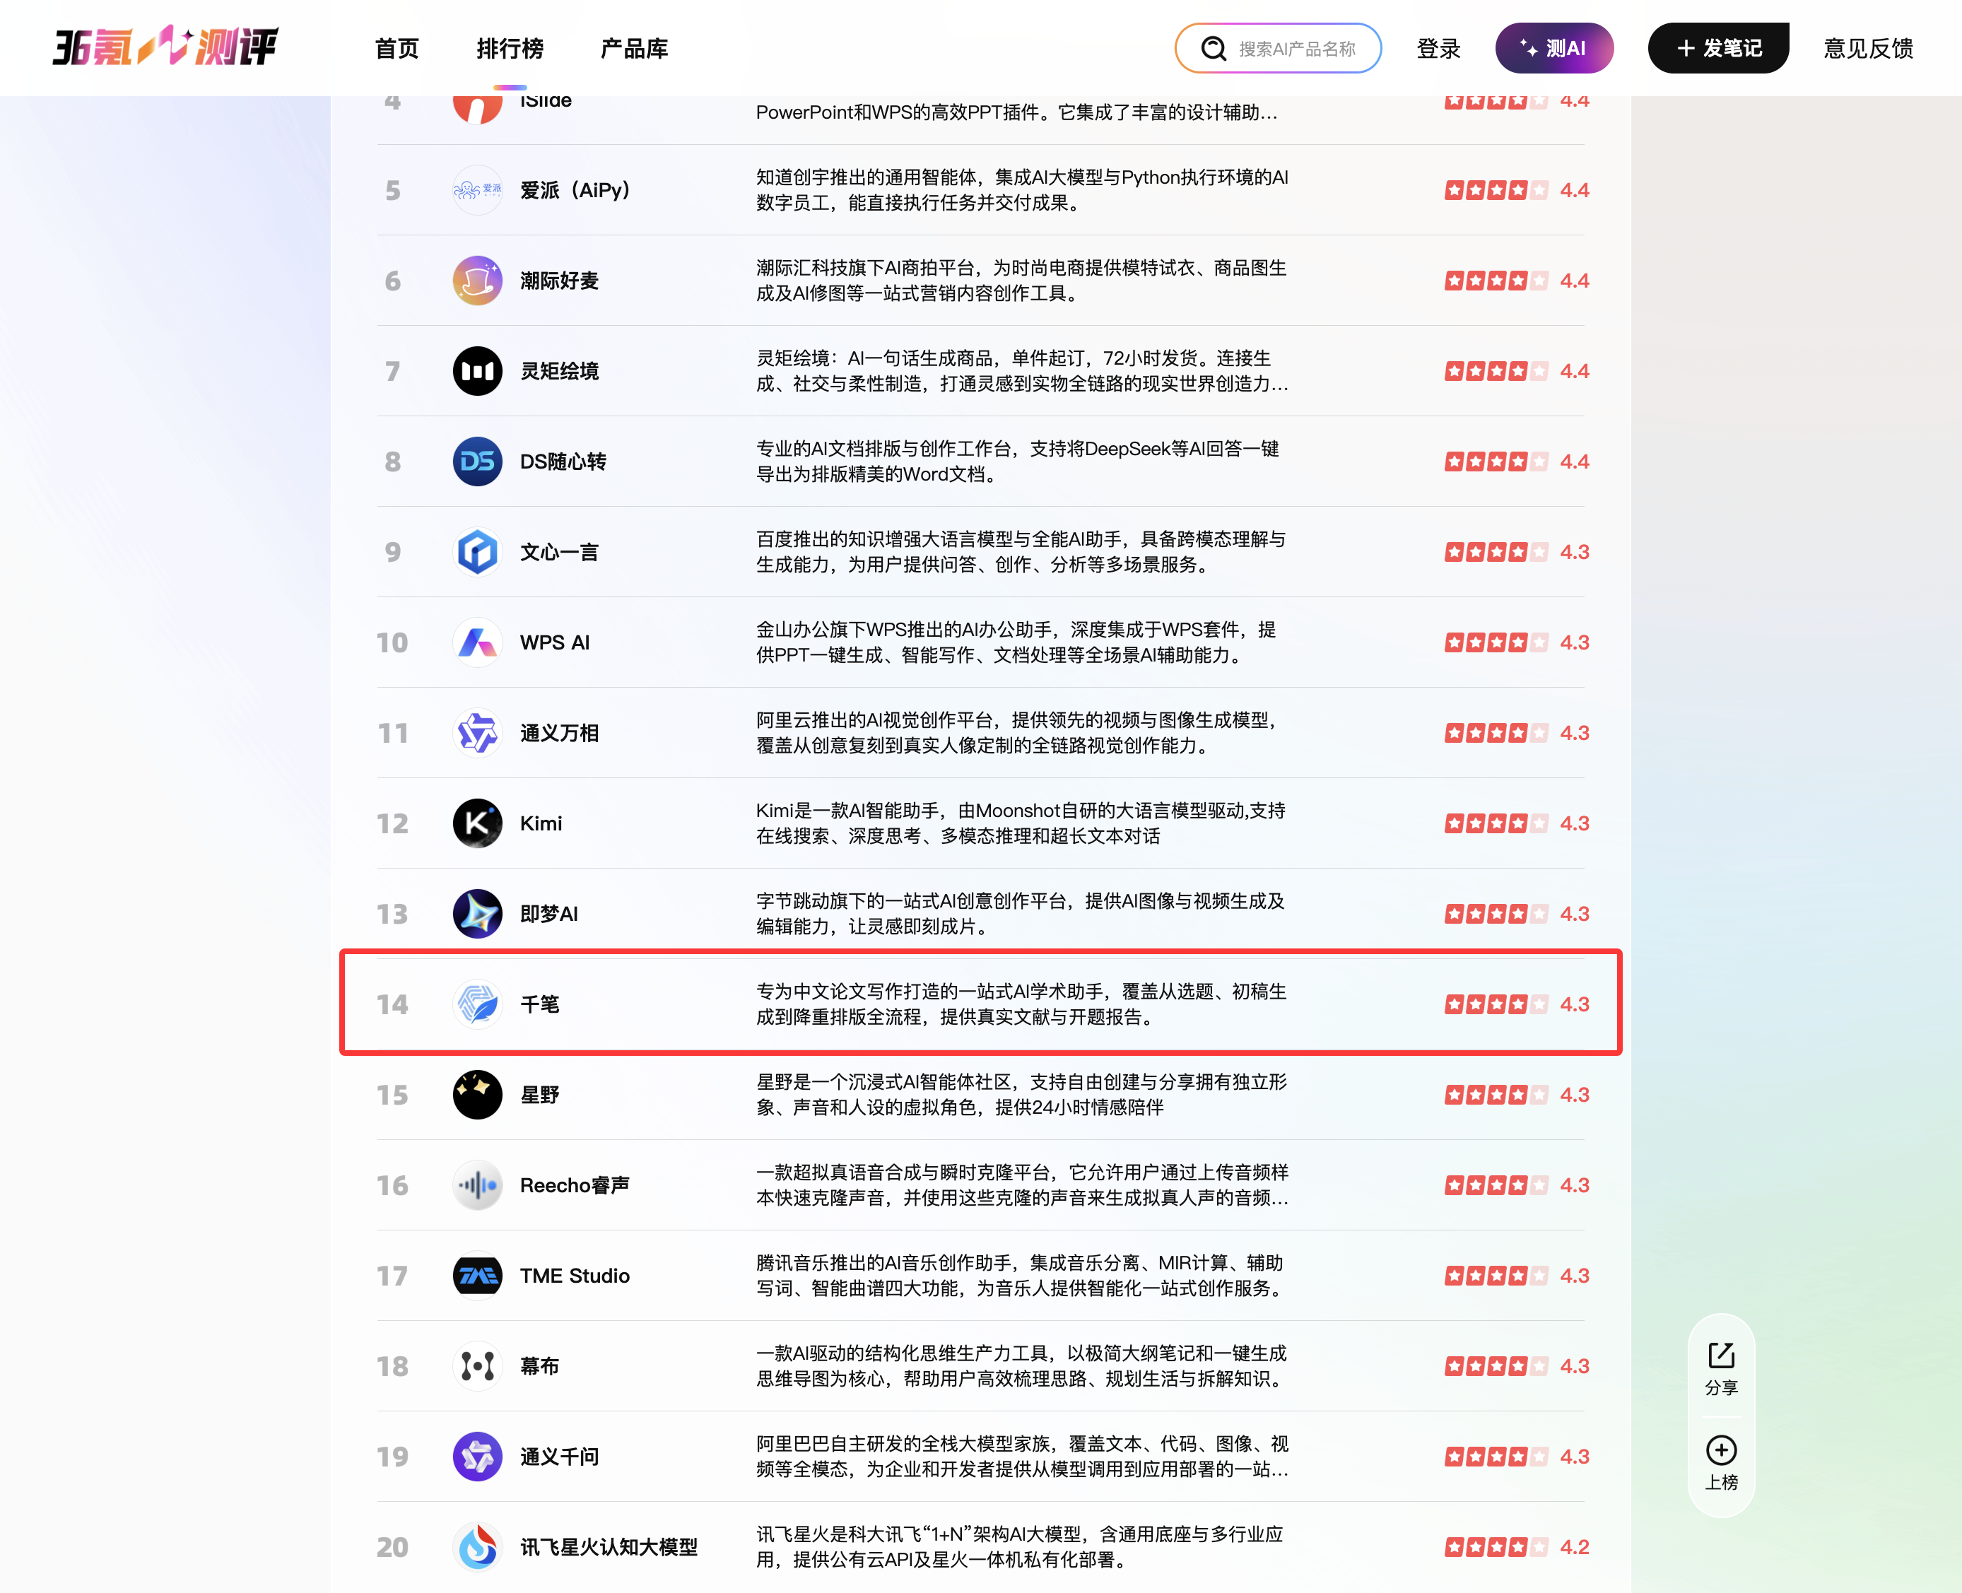Click the Kimi description text about Moonshot

point(1021,823)
